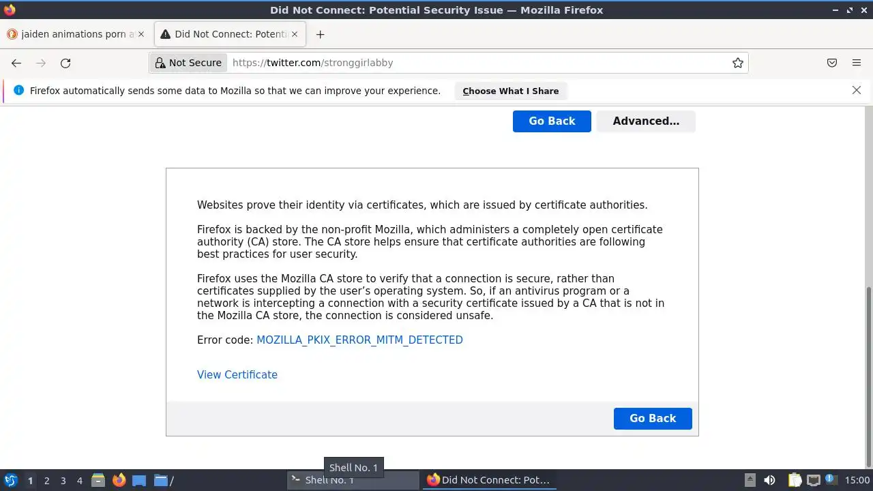Launch Firefox from the panel launcher
Image resolution: width=873 pixels, height=491 pixels.
(119, 480)
